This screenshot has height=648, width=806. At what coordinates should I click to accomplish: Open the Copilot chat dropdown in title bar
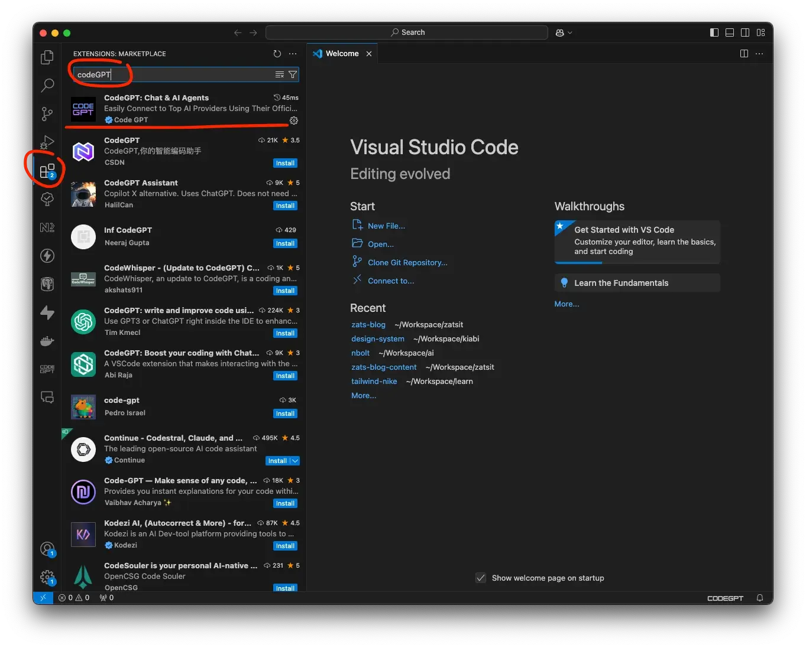[x=564, y=33]
